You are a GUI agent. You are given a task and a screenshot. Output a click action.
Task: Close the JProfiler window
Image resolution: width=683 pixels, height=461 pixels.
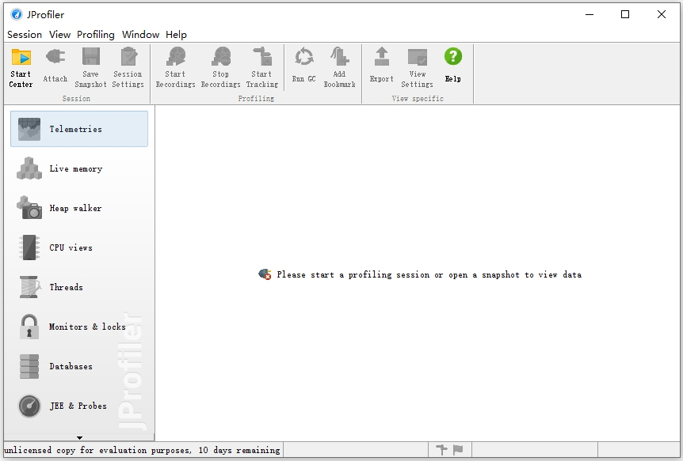coord(662,14)
